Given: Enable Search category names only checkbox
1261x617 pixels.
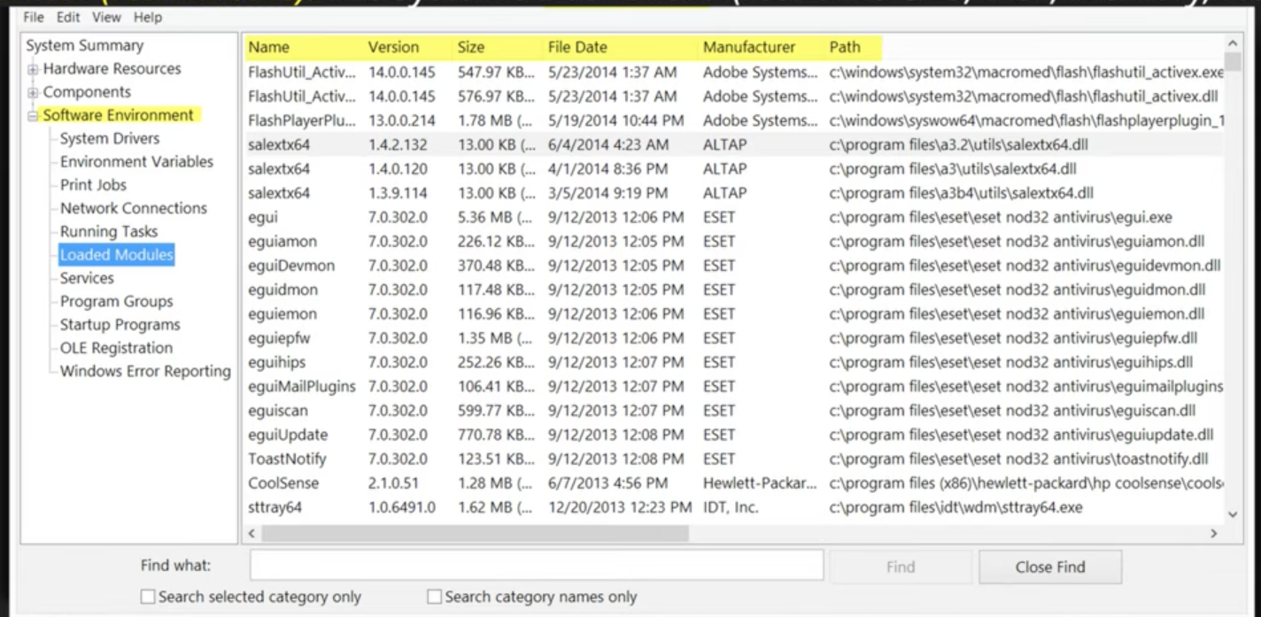Looking at the screenshot, I should (434, 598).
